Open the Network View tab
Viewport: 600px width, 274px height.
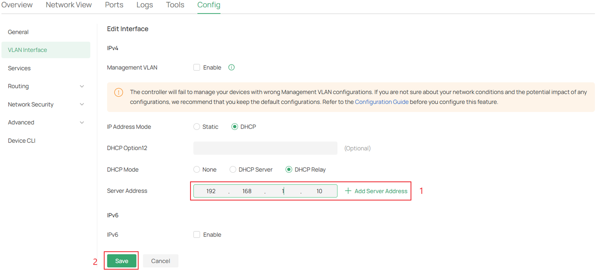(68, 5)
